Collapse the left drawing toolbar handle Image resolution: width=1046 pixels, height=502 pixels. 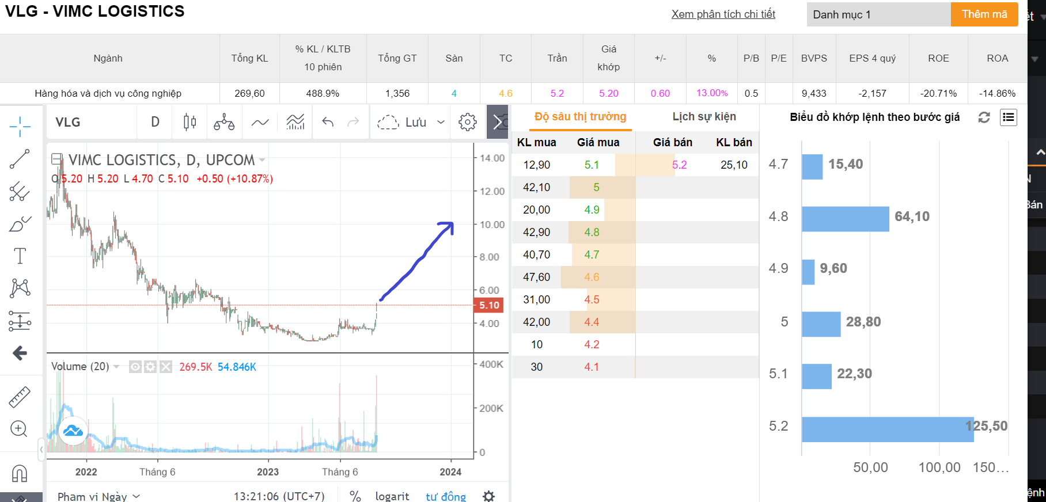pos(41,449)
